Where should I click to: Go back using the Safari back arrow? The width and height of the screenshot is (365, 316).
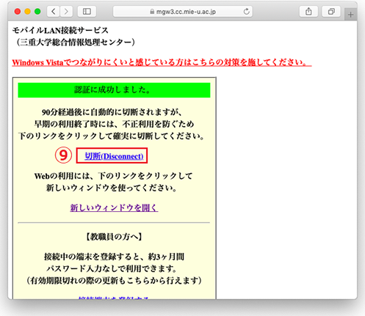tap(54, 11)
